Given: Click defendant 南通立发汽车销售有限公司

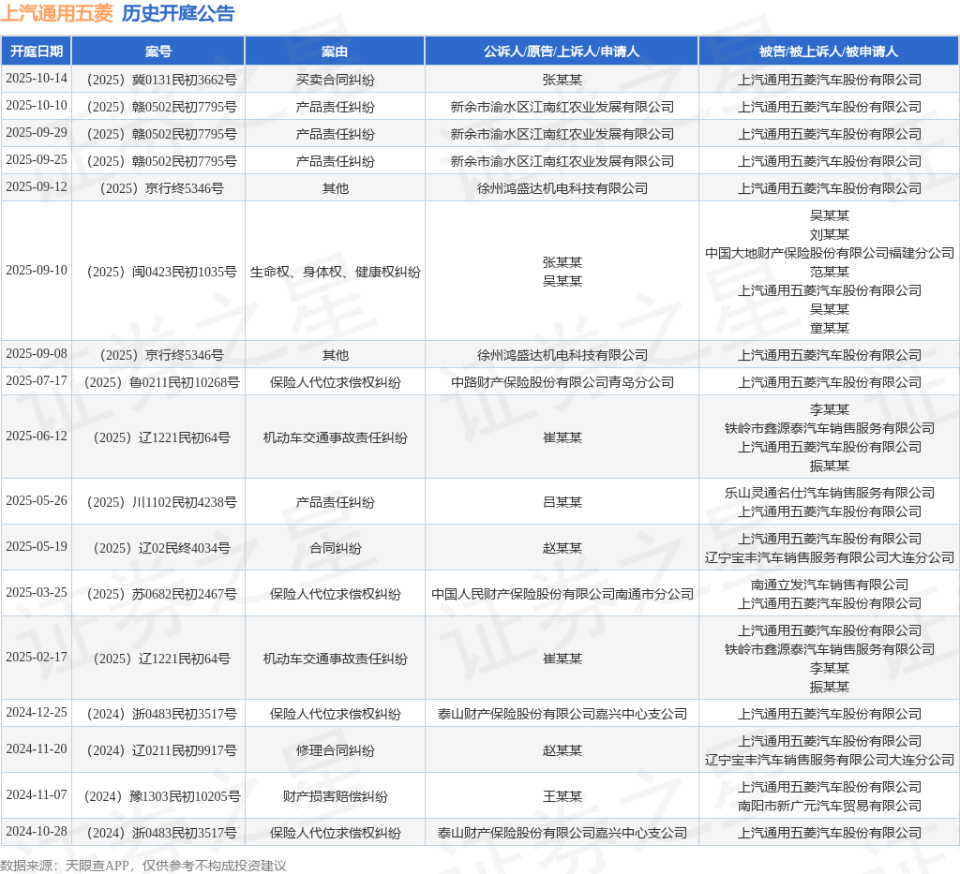Looking at the screenshot, I should [829, 585].
